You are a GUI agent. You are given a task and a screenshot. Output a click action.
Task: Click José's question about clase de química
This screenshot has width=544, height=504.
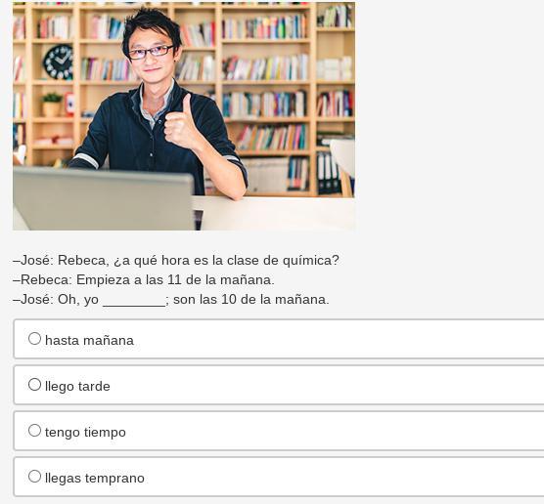(176, 261)
